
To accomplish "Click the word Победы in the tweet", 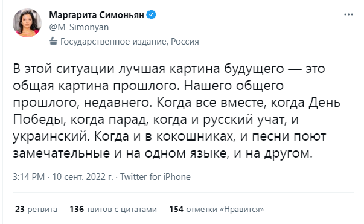I will coord(39,120).
